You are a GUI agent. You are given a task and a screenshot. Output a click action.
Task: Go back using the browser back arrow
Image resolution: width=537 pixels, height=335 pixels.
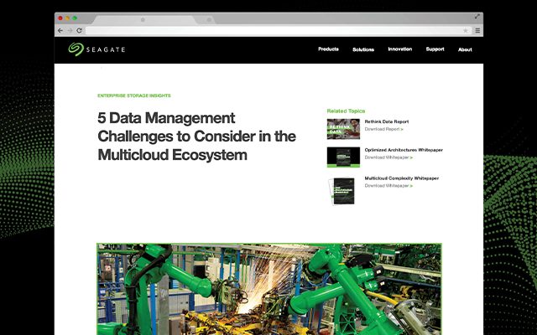pos(60,30)
